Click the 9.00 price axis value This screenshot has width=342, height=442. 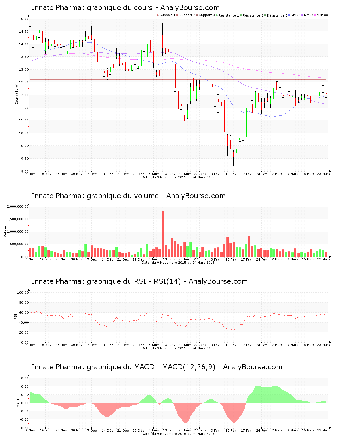pos(25,171)
